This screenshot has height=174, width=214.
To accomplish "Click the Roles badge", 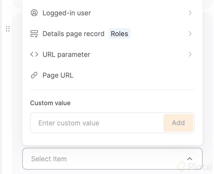I will coord(119,34).
